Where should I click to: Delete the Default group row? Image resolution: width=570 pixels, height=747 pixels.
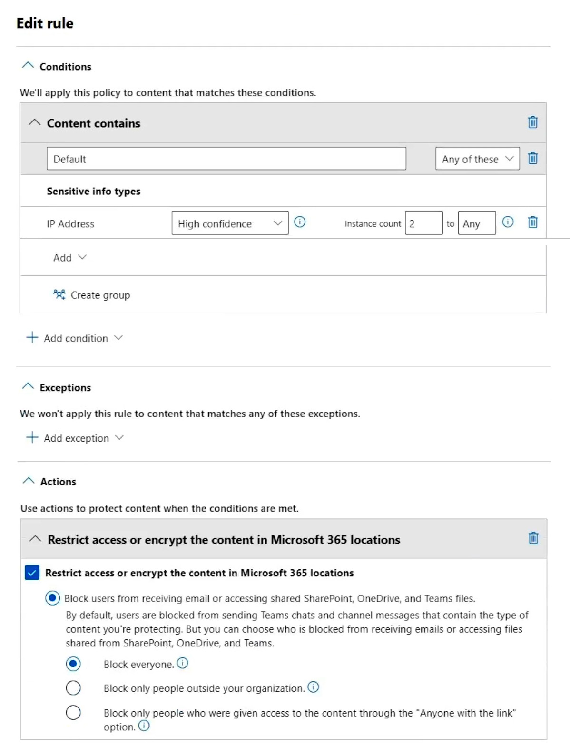(532, 158)
